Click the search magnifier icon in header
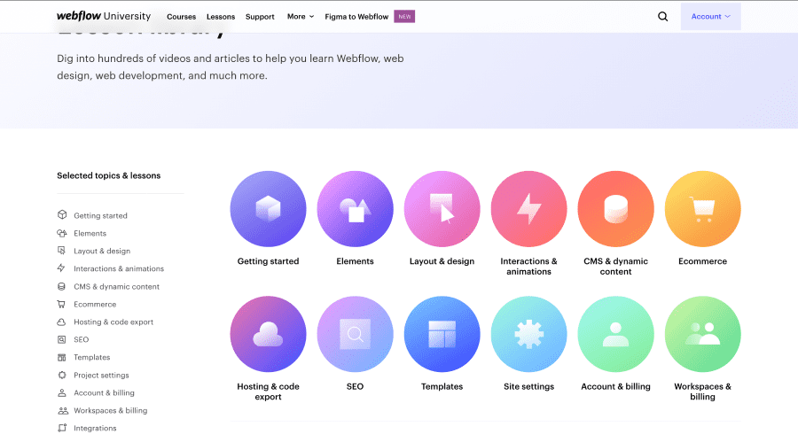Image resolution: width=798 pixels, height=442 pixels. (662, 16)
